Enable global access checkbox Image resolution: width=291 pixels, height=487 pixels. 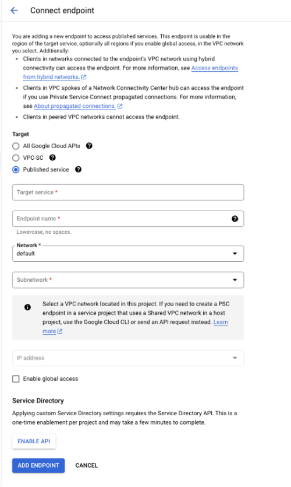[x=16, y=379]
